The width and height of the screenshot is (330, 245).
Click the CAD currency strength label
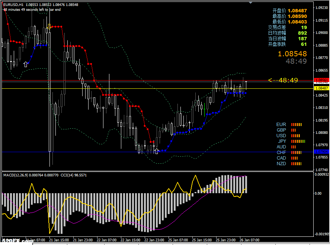[281, 158]
